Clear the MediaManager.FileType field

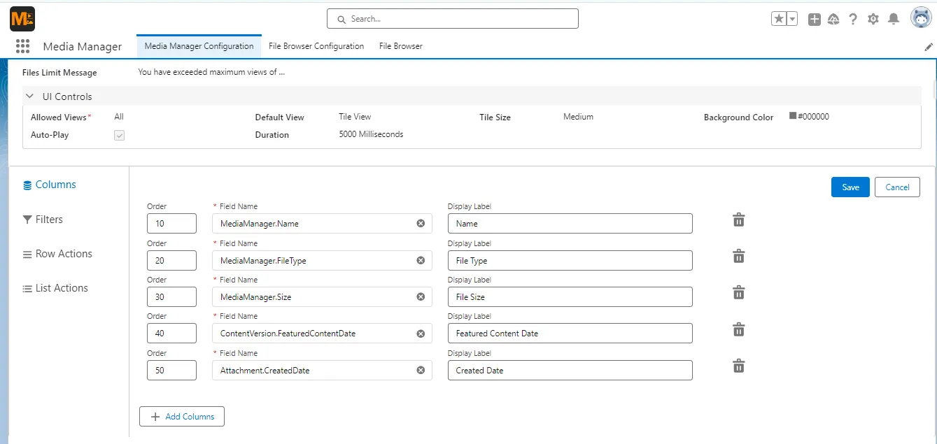point(421,260)
